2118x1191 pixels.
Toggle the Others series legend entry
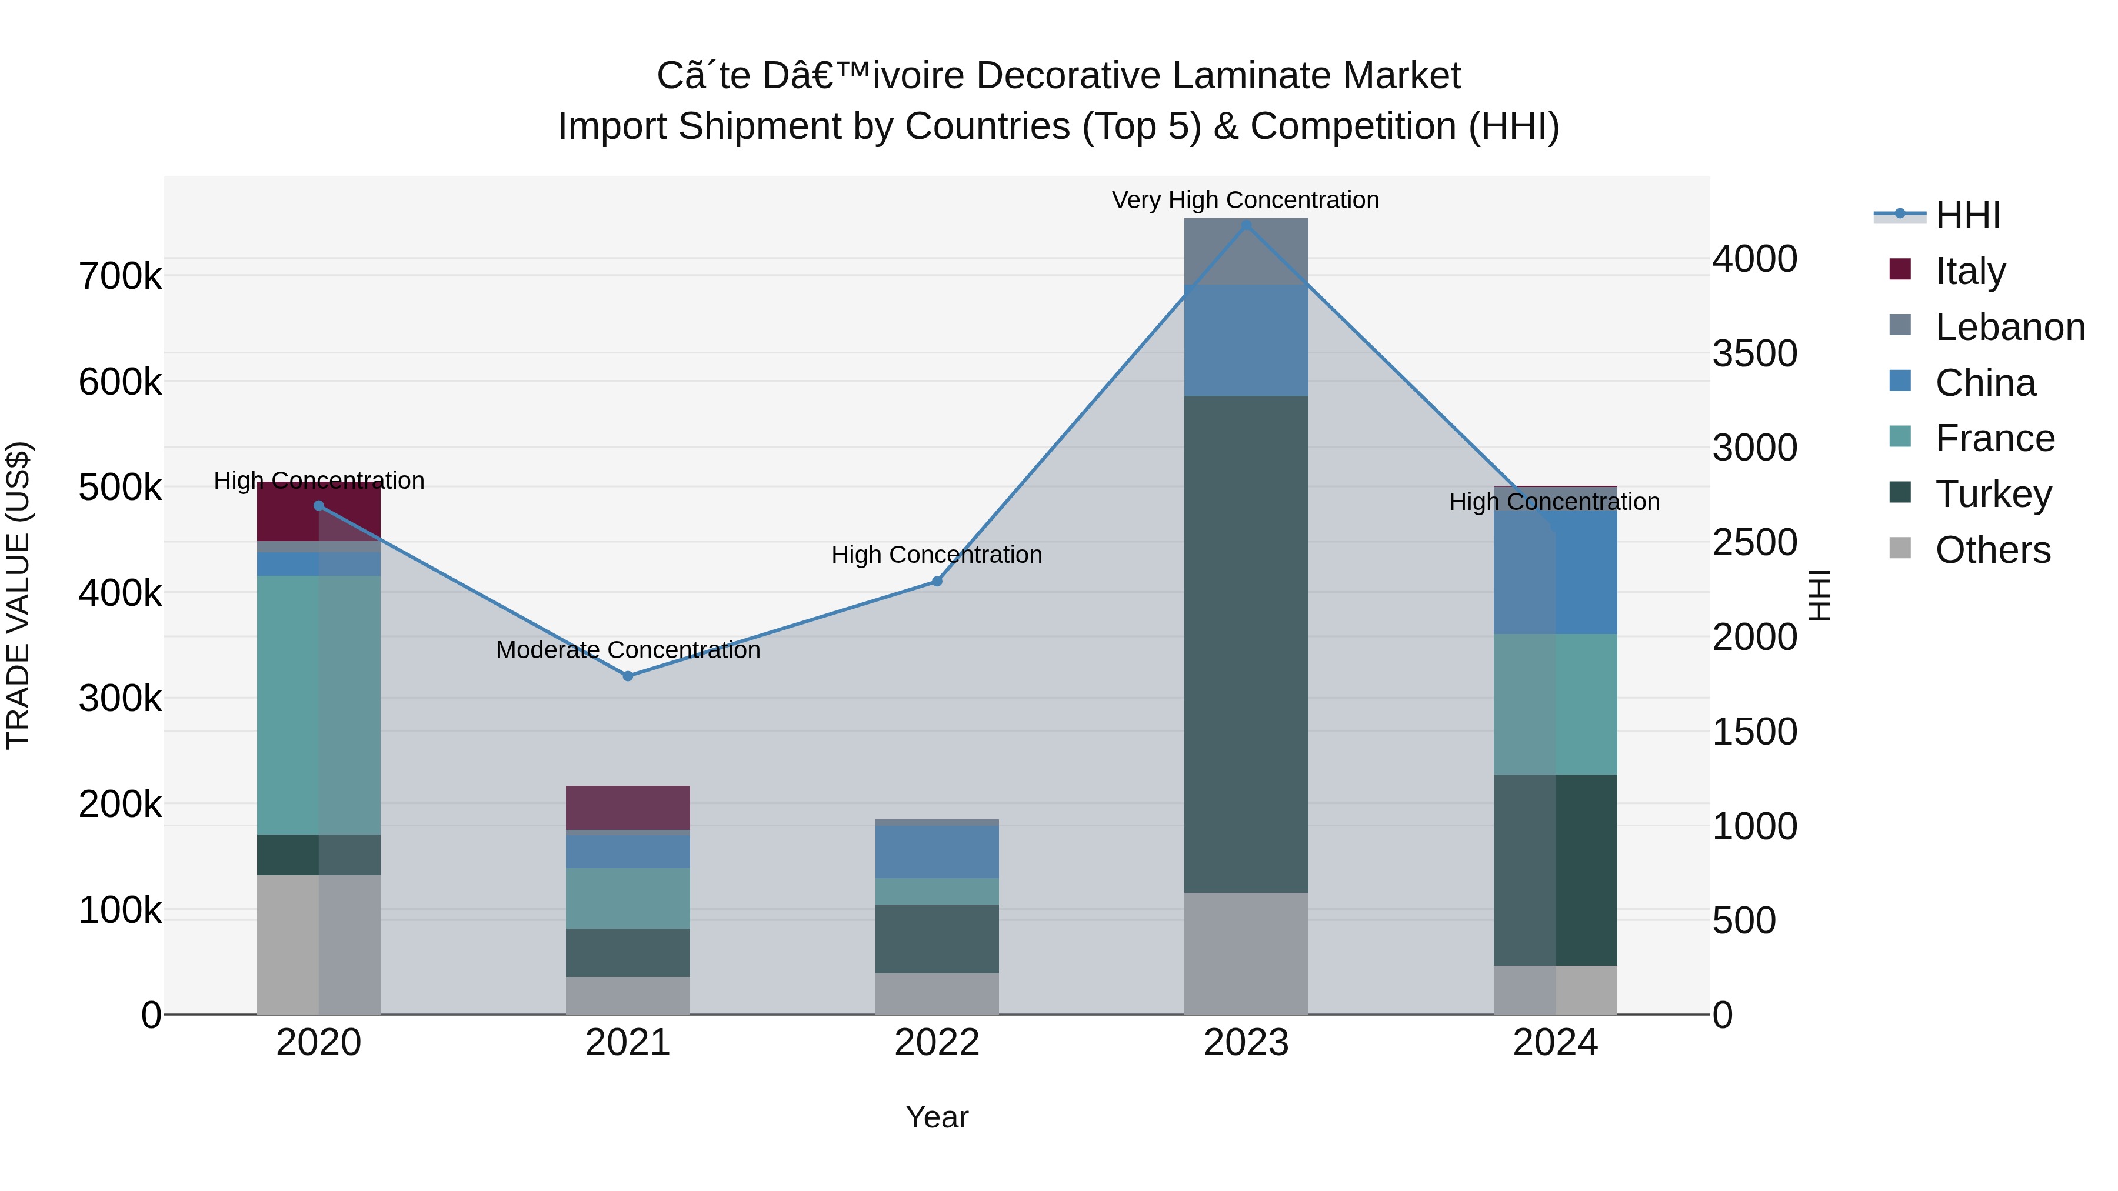click(x=1970, y=550)
